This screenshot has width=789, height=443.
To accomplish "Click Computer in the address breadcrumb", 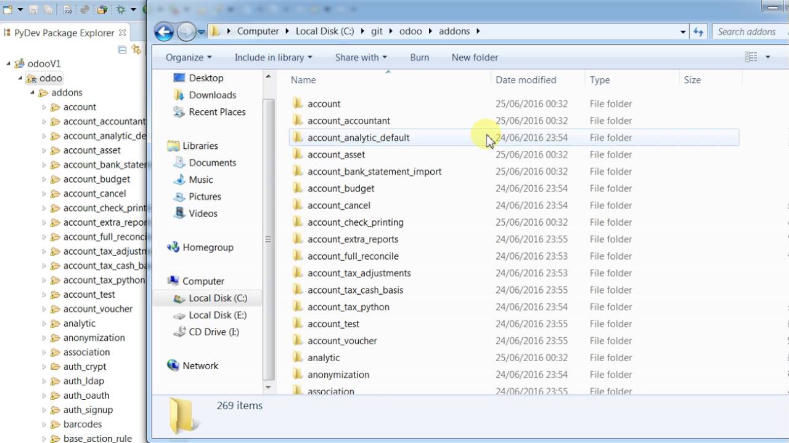I will 258,31.
